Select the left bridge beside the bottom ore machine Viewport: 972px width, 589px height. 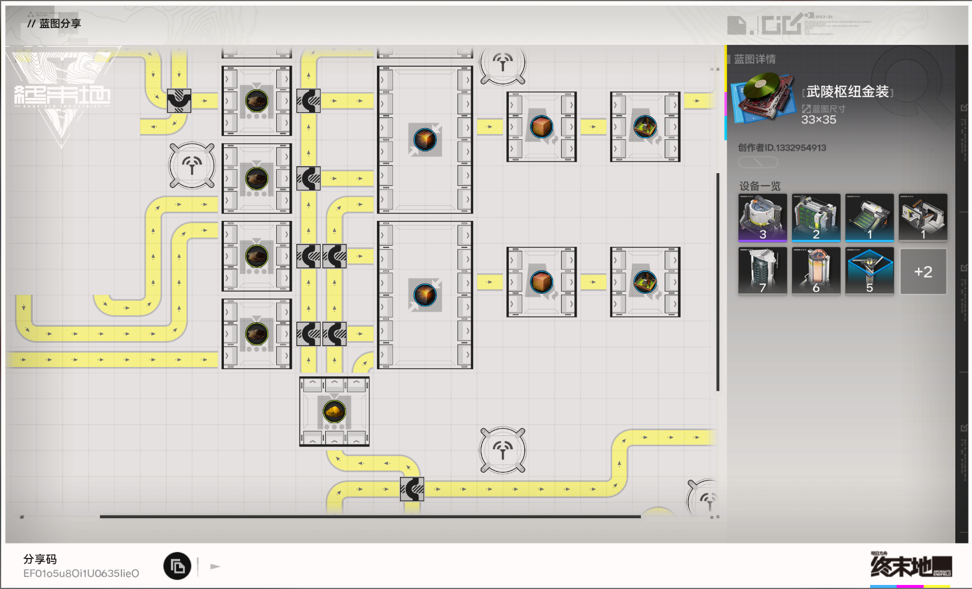tap(308, 334)
